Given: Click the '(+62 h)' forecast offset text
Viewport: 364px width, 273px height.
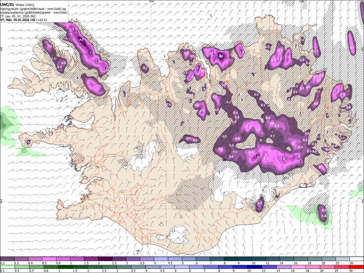Looking at the screenshot, I should [42, 20].
